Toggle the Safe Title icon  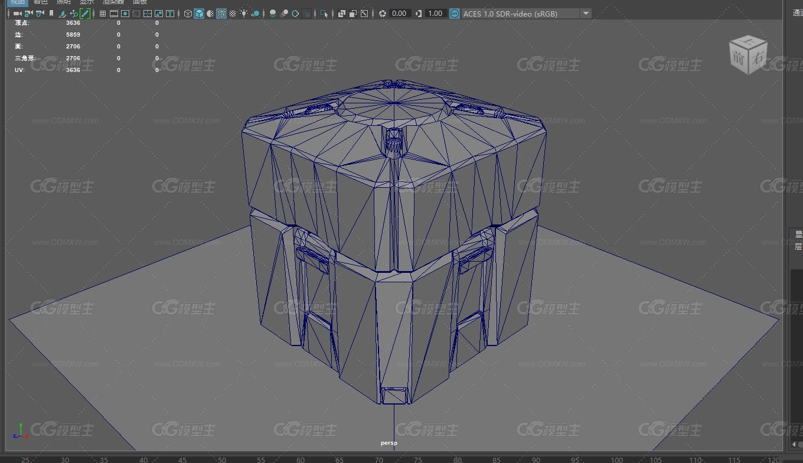pyautogui.click(x=170, y=14)
